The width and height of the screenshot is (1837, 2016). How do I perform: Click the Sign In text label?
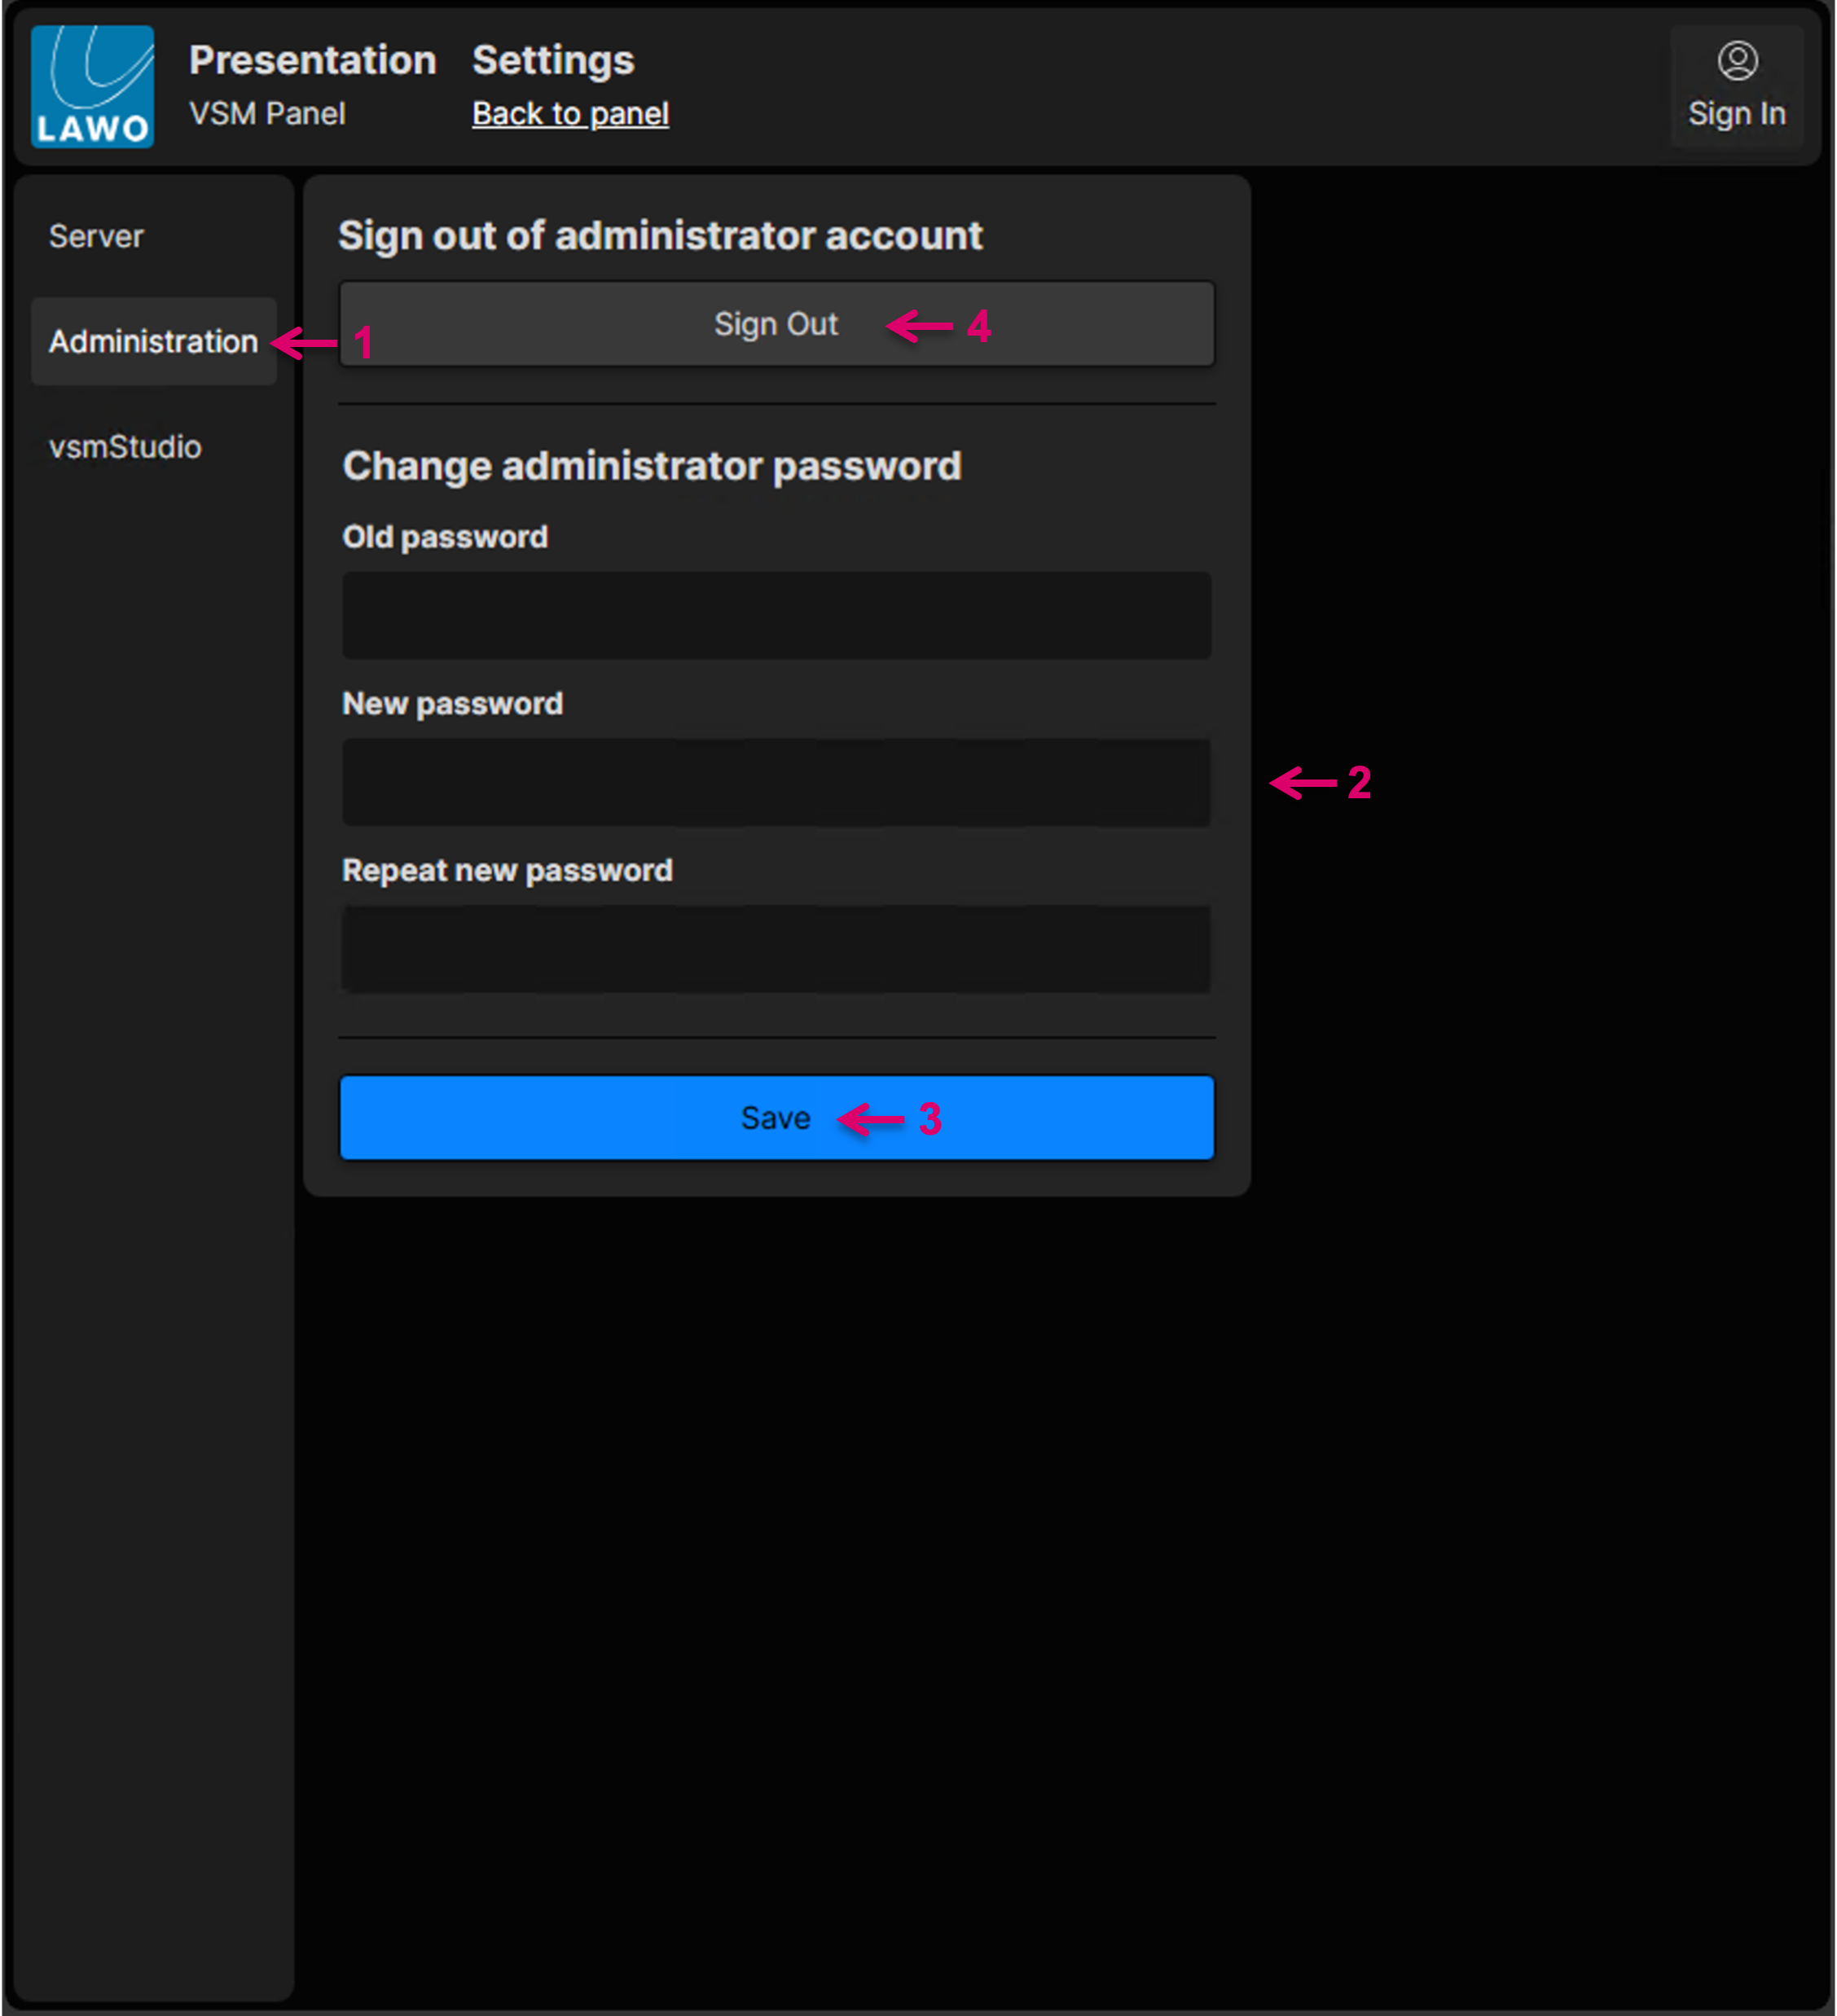pos(1736,114)
